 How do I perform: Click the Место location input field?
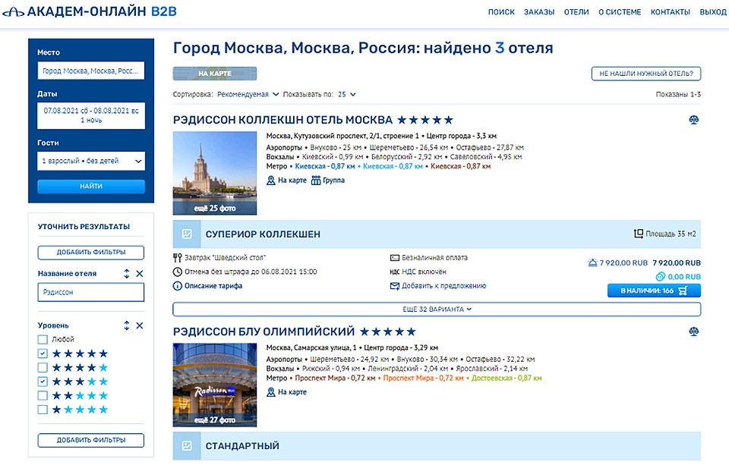point(91,71)
